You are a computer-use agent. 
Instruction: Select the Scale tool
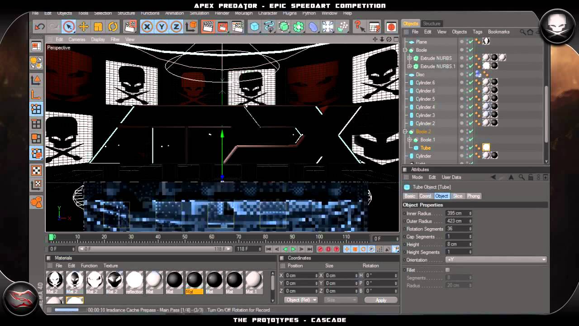[98, 27]
